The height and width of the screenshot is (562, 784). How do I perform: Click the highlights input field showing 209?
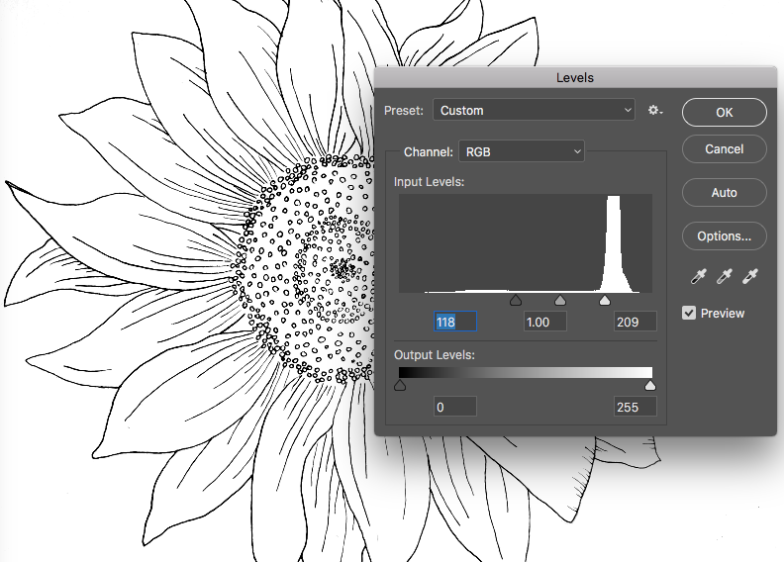coord(635,322)
